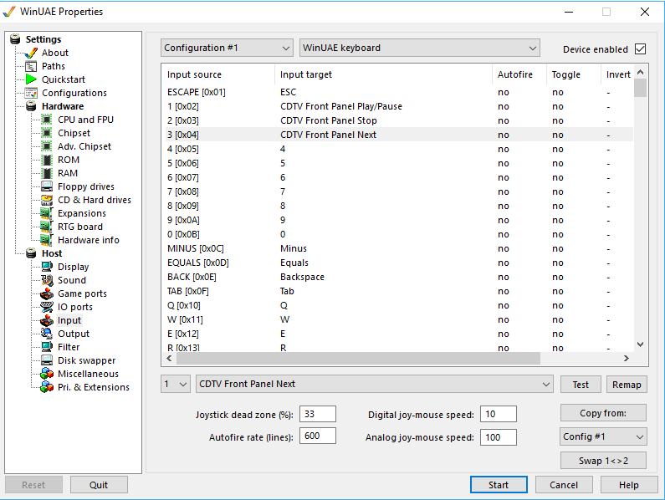The width and height of the screenshot is (665, 500).
Task: Click the RTG board icon
Action: (x=47, y=227)
